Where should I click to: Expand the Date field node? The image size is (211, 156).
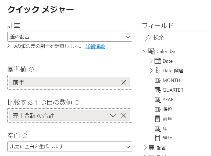[151, 61]
